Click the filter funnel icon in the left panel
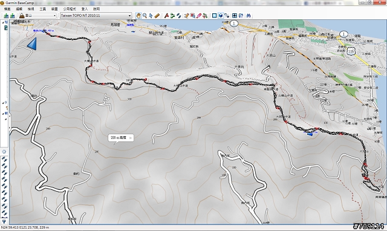387x231 pixels. tap(4, 221)
